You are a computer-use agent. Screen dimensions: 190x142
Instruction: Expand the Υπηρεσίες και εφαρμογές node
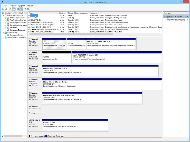pyautogui.click(x=3, y=38)
